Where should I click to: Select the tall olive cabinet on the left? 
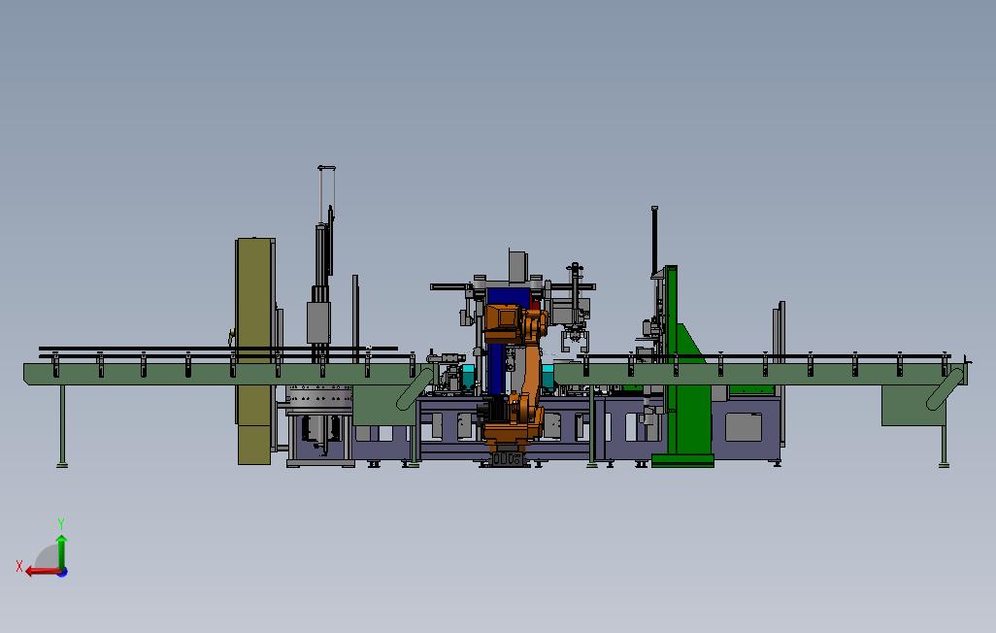point(255,350)
